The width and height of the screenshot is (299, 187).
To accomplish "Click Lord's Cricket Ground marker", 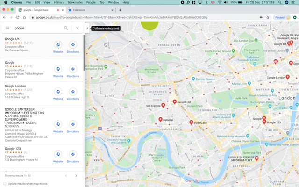I will [x=233, y=51].
